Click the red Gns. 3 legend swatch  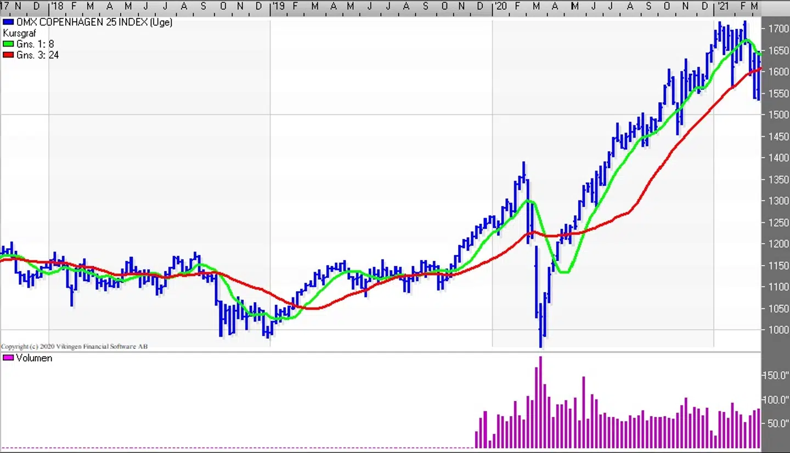tap(8, 55)
